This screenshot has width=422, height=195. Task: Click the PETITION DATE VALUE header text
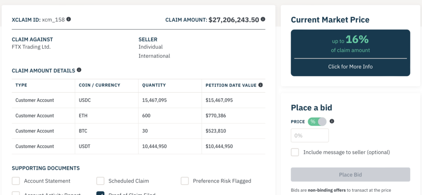click(x=231, y=85)
